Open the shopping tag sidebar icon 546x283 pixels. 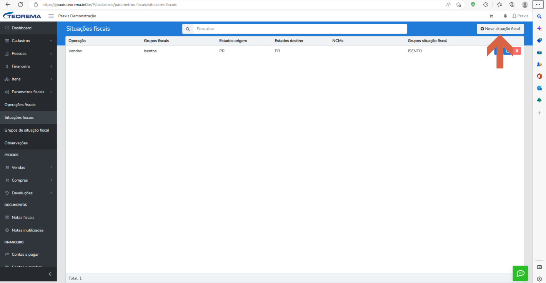(539, 40)
